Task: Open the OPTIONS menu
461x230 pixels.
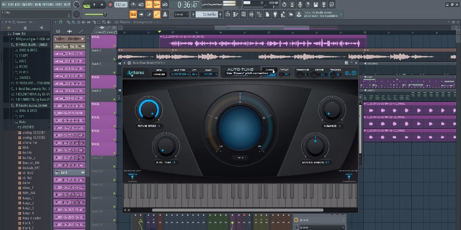Action: pyautogui.click(x=48, y=4)
